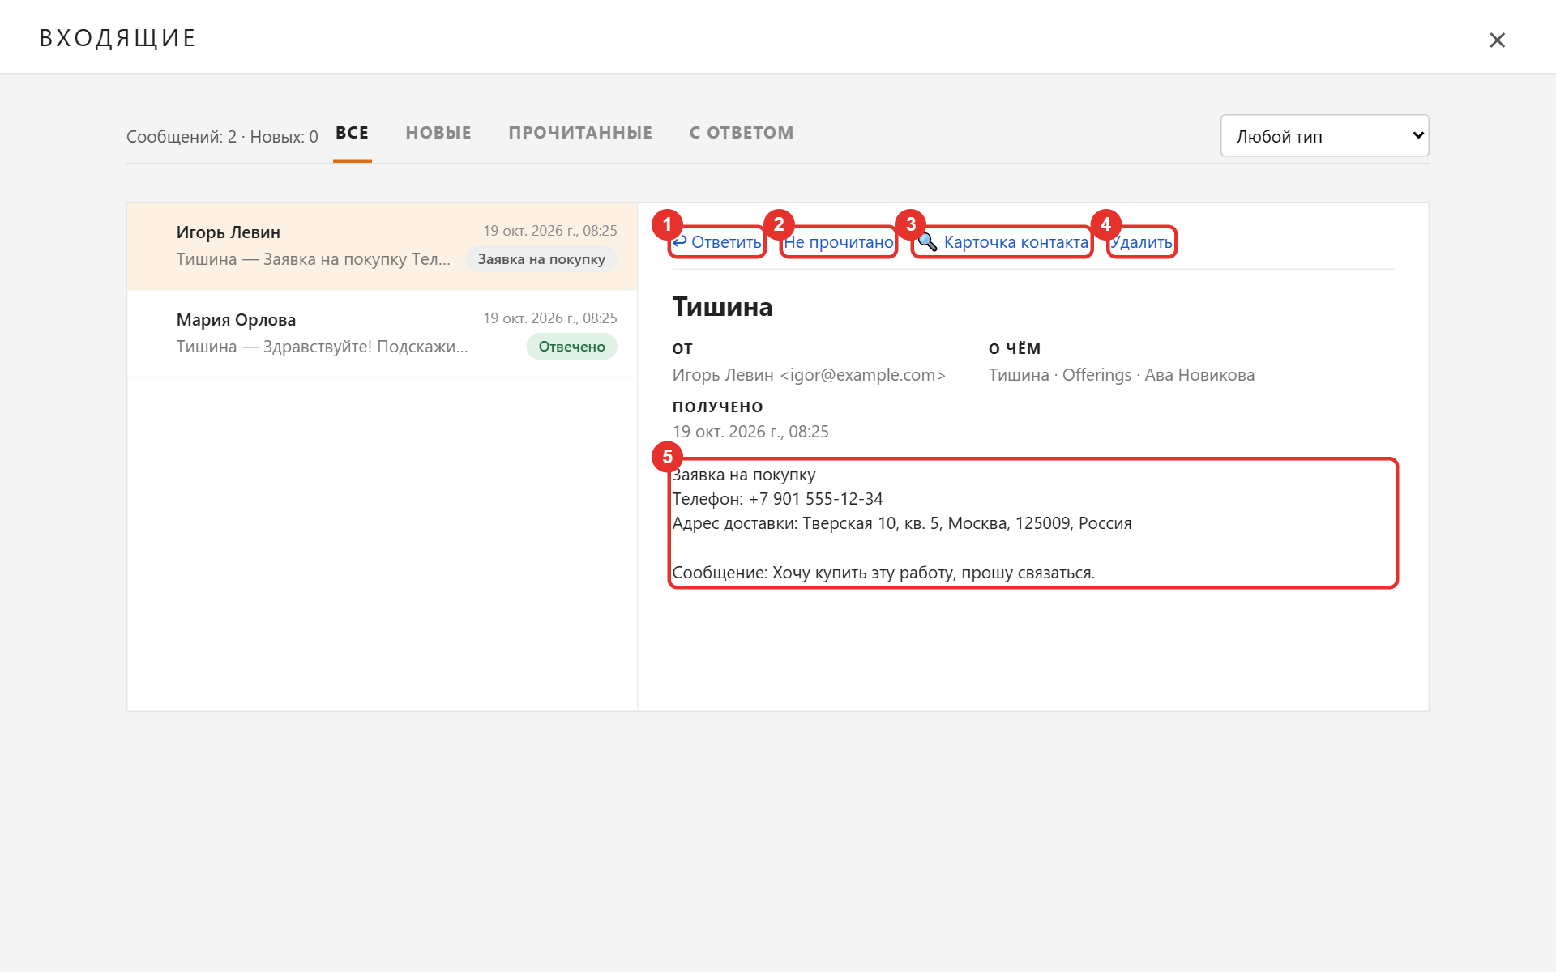Click sender email igor@example.com
The height and width of the screenshot is (972, 1556).
862,375
